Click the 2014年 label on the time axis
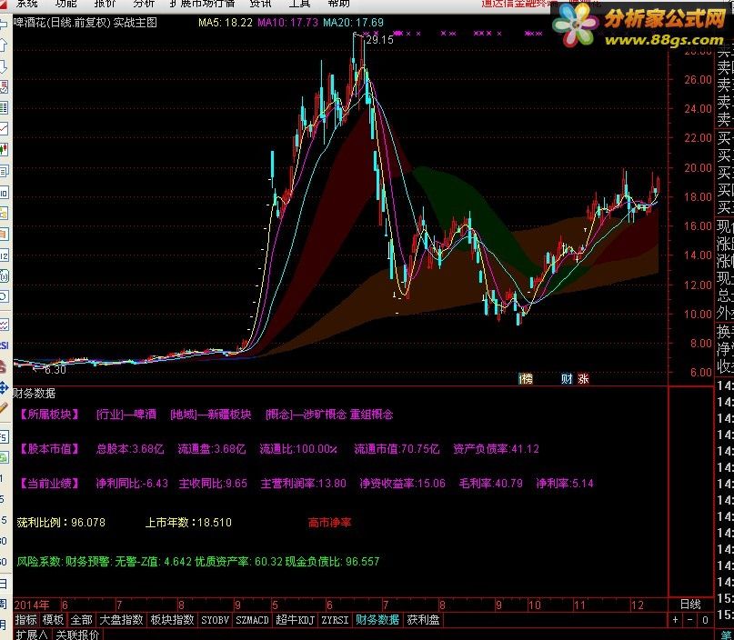This screenshot has width=734, height=640. coord(31,605)
